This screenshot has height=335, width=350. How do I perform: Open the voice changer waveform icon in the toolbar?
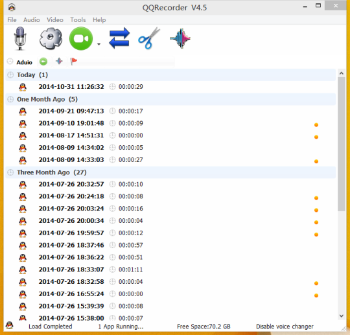(x=180, y=38)
